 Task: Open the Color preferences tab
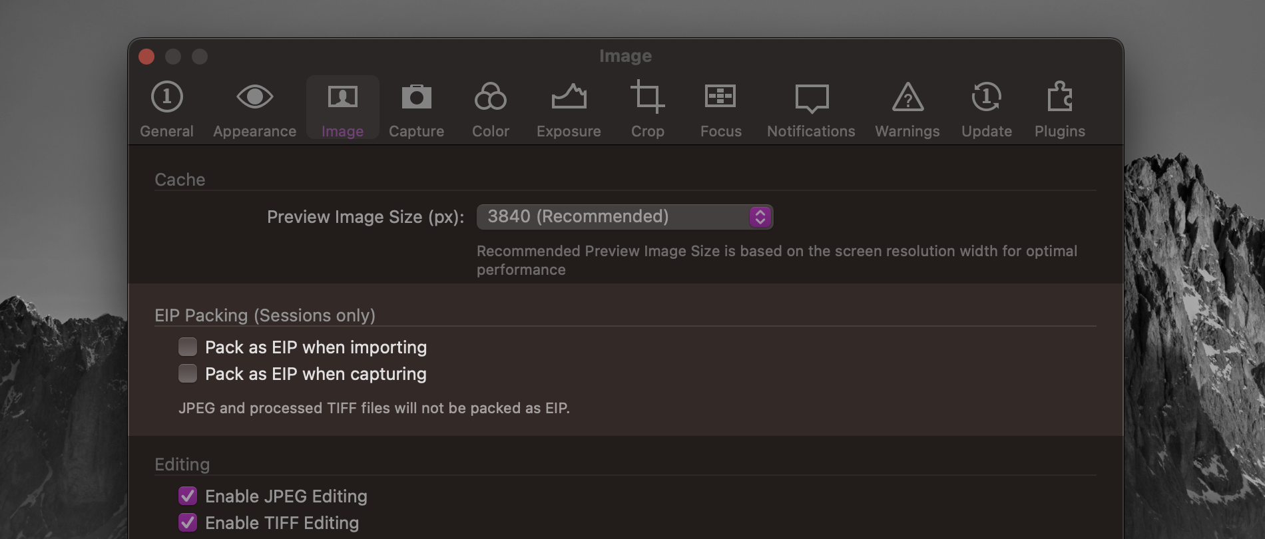pos(491,110)
